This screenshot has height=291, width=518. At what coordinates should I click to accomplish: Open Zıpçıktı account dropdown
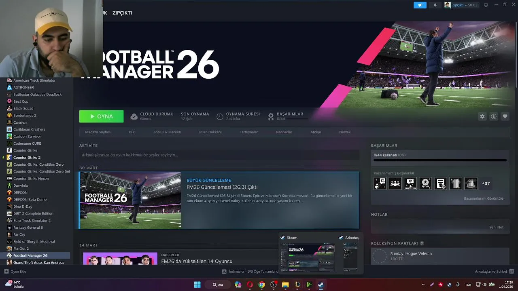click(461, 5)
